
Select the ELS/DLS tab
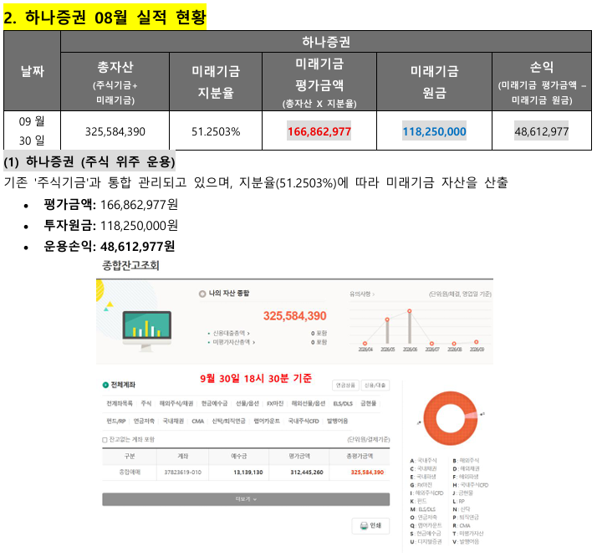tap(343, 403)
